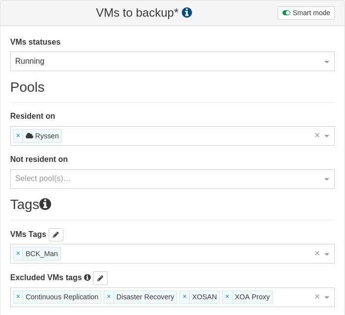This screenshot has width=345, height=315.
Task: Expand the Resident on pool dropdown arrow
Action: point(326,136)
